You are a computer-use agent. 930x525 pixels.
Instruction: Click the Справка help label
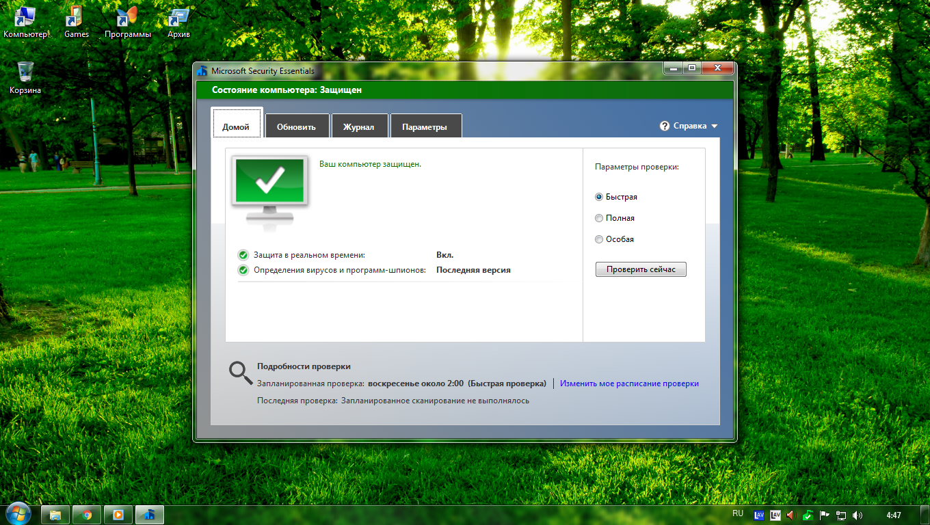(690, 126)
